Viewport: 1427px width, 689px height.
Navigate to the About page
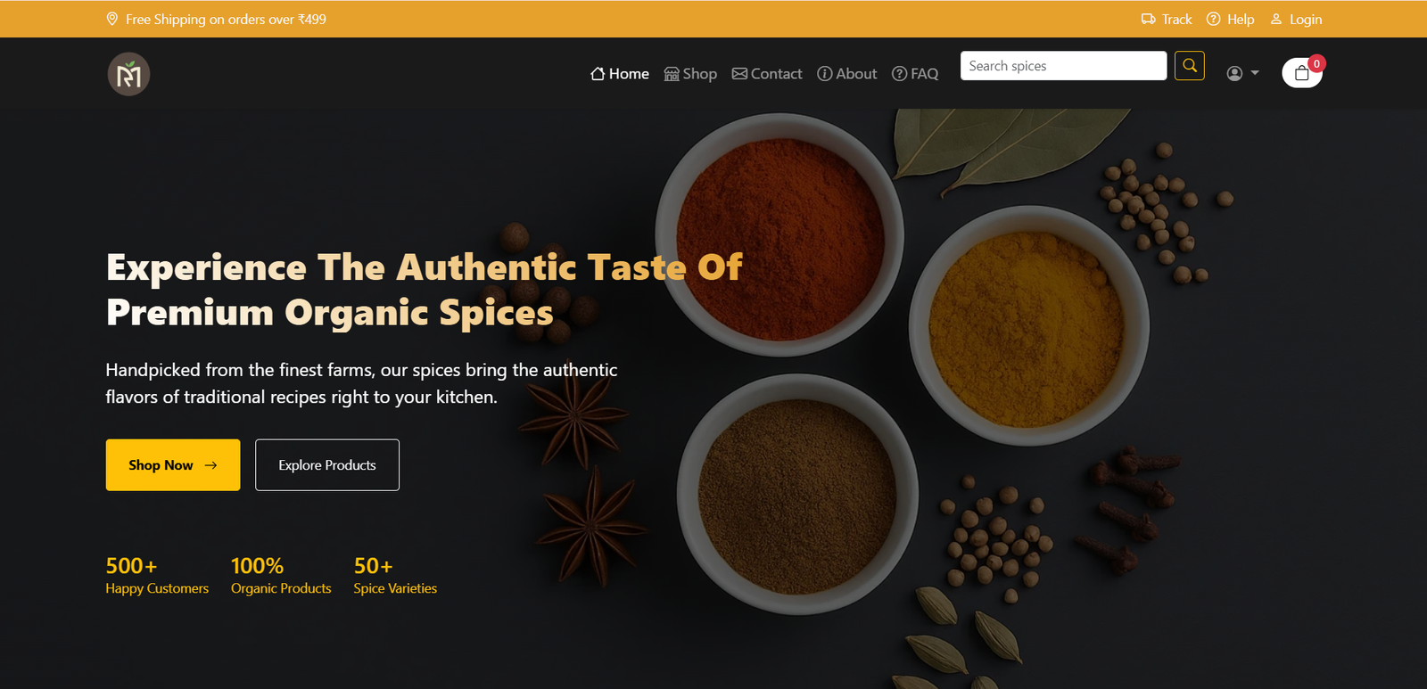[847, 74]
